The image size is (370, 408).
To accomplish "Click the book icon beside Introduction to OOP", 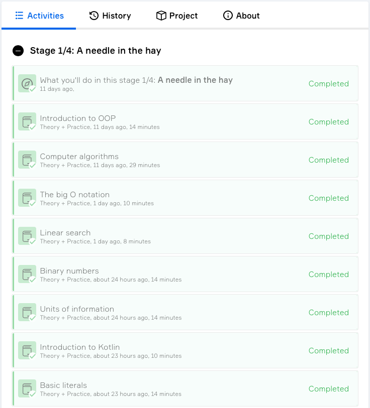I will point(27,121).
